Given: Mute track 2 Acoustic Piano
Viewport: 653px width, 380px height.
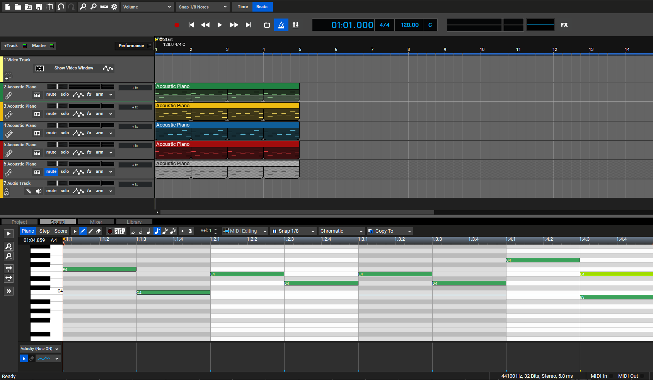Looking at the screenshot, I should 51,95.
